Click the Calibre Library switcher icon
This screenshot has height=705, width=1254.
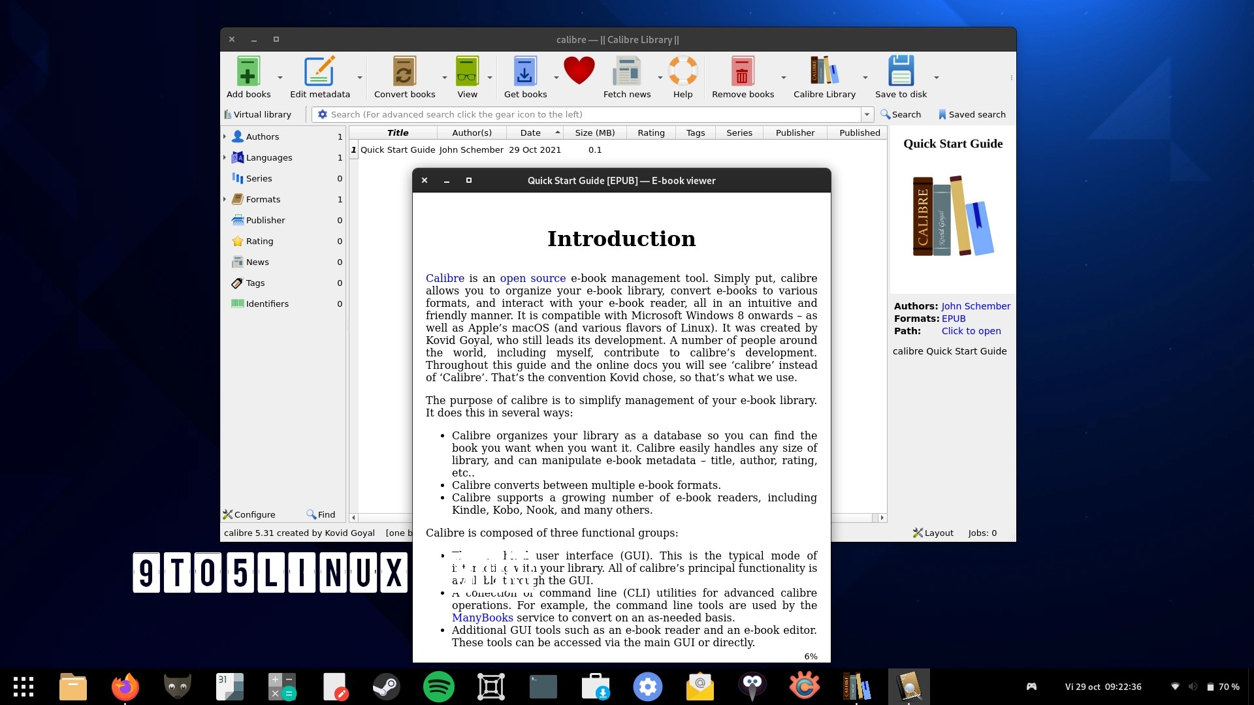click(x=824, y=70)
